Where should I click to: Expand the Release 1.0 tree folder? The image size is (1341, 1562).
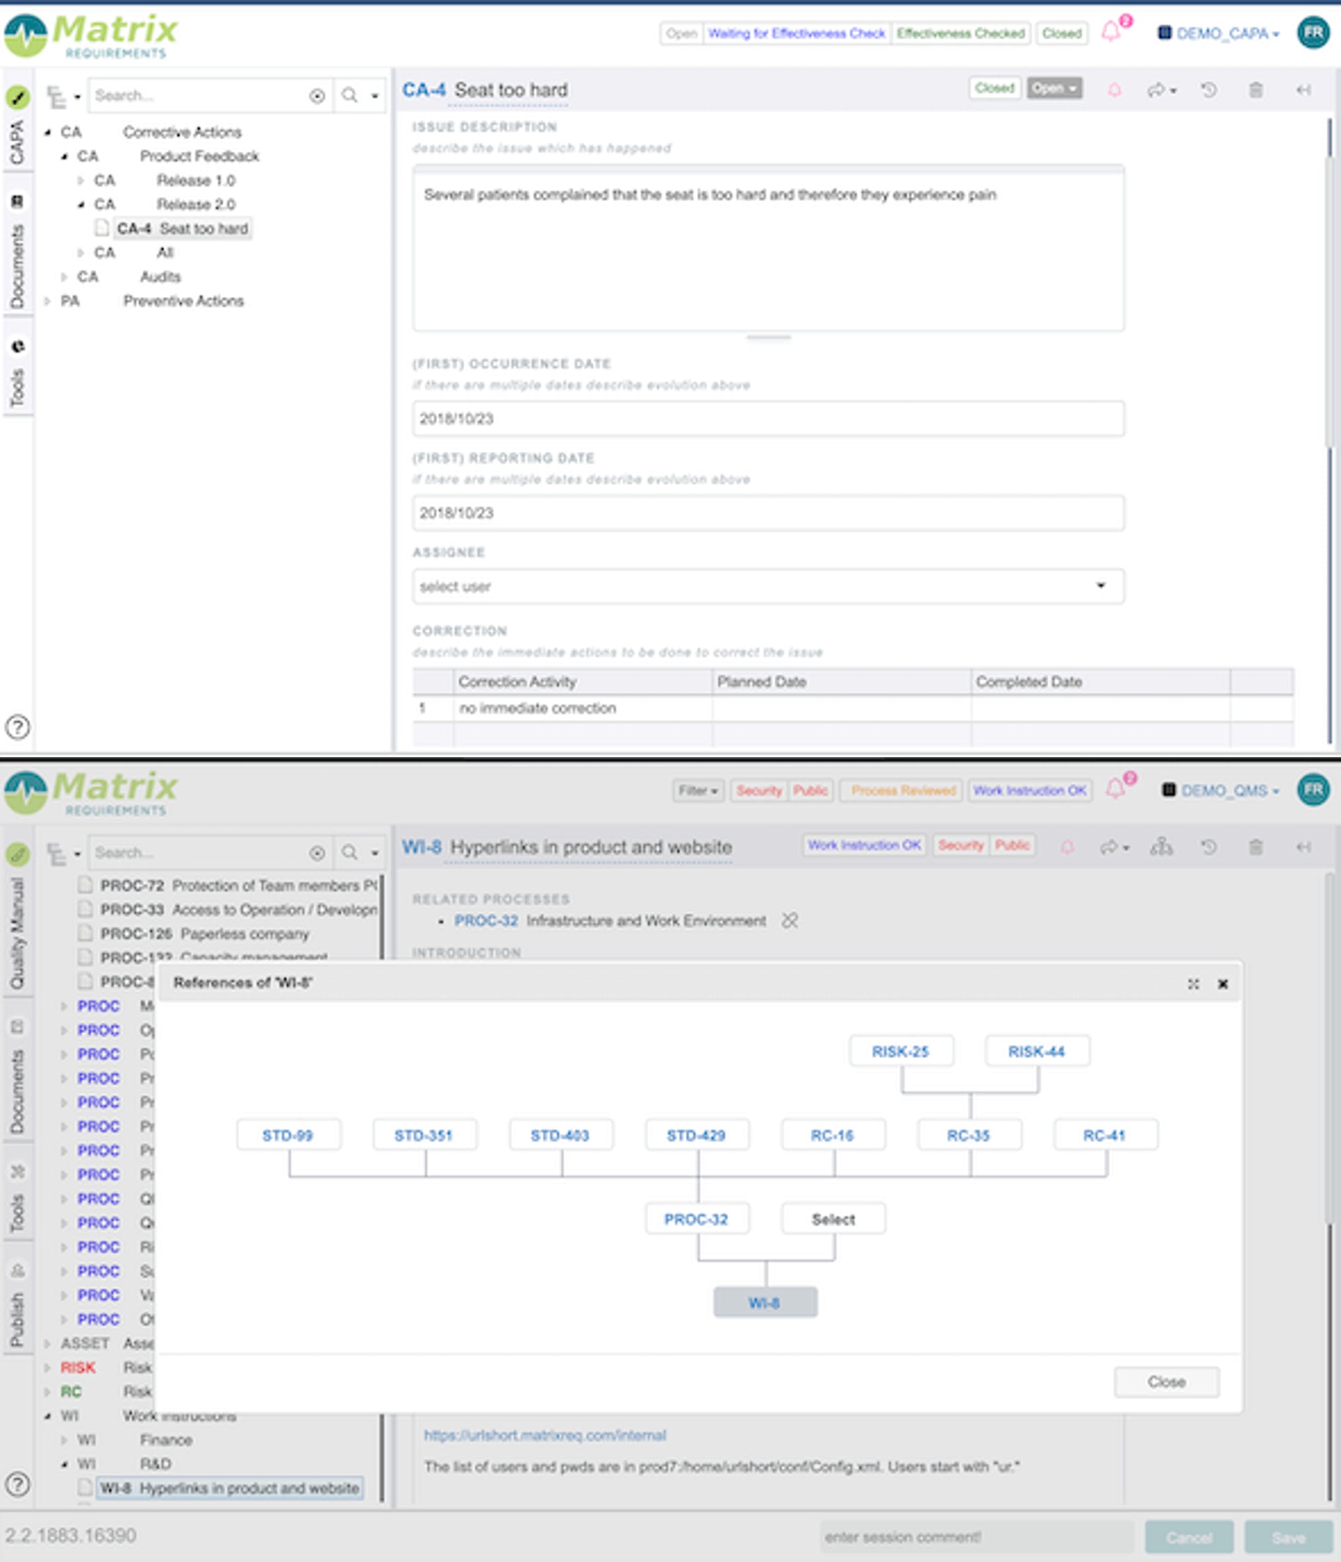tap(81, 180)
